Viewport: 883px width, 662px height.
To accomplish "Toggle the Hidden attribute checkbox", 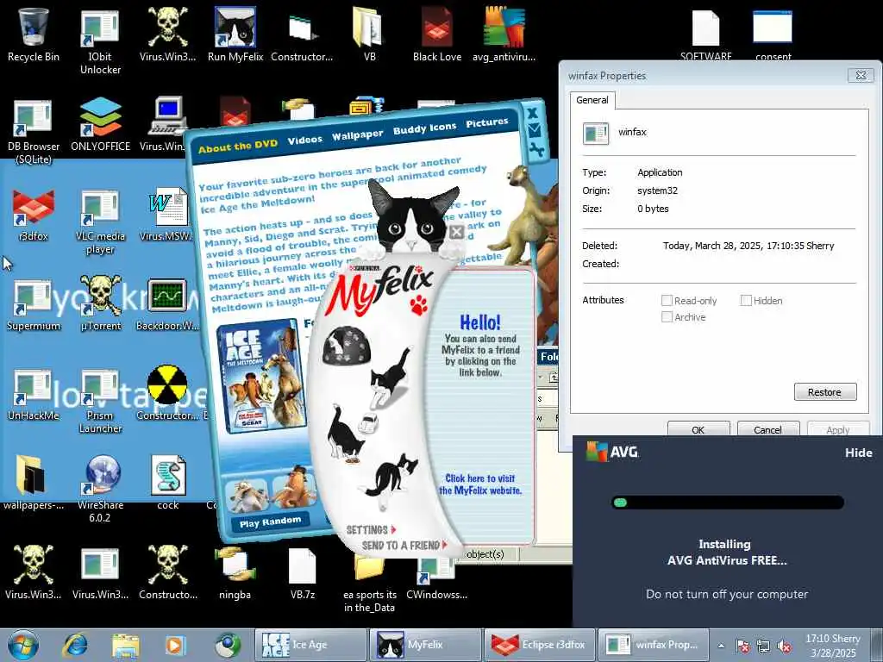I will tap(746, 301).
